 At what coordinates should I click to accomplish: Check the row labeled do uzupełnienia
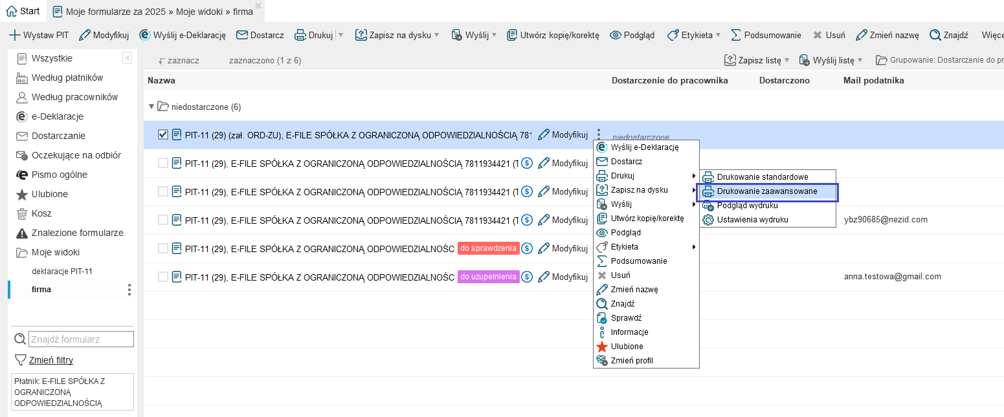pos(163,277)
